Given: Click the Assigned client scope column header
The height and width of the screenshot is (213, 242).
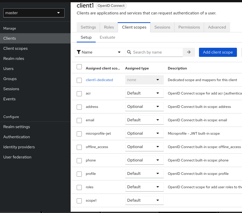Looking at the screenshot, I should coord(103,68).
